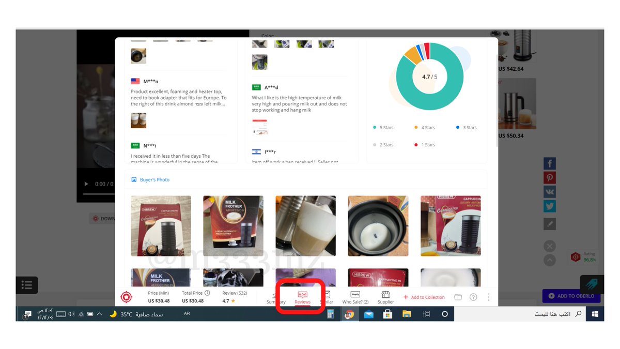620x349 pixels.
Task: Click the Review (532) rating summary
Action: click(235, 297)
